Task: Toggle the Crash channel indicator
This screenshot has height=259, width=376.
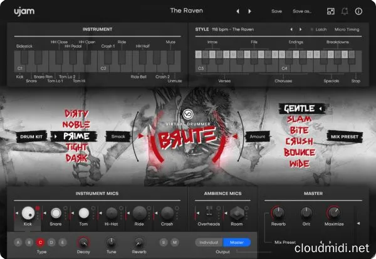Action: click(x=177, y=208)
